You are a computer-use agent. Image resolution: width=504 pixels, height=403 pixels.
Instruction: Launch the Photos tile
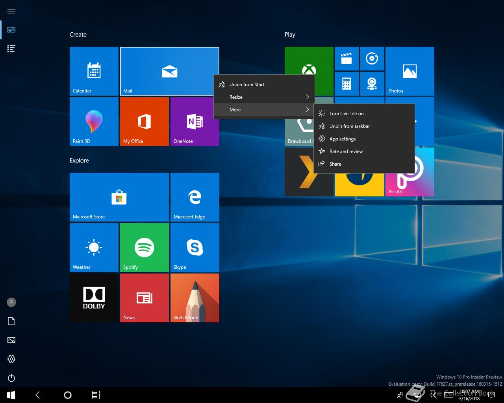pos(409,71)
